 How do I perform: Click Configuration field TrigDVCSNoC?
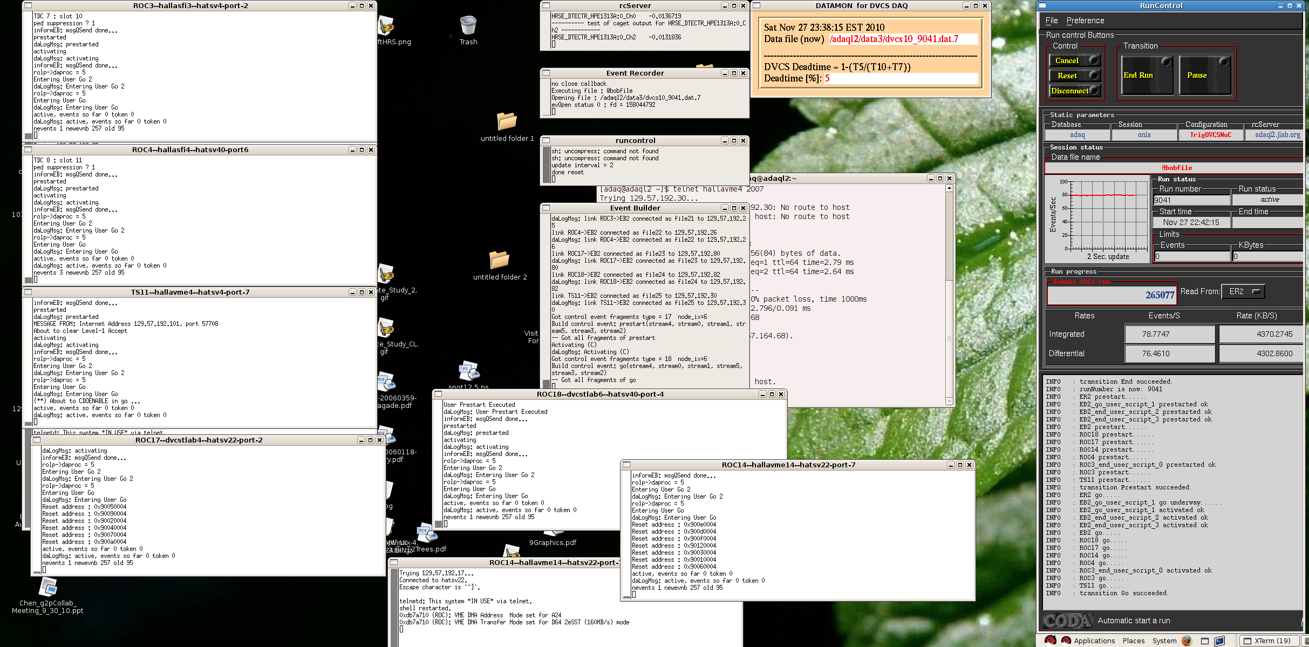click(1211, 135)
